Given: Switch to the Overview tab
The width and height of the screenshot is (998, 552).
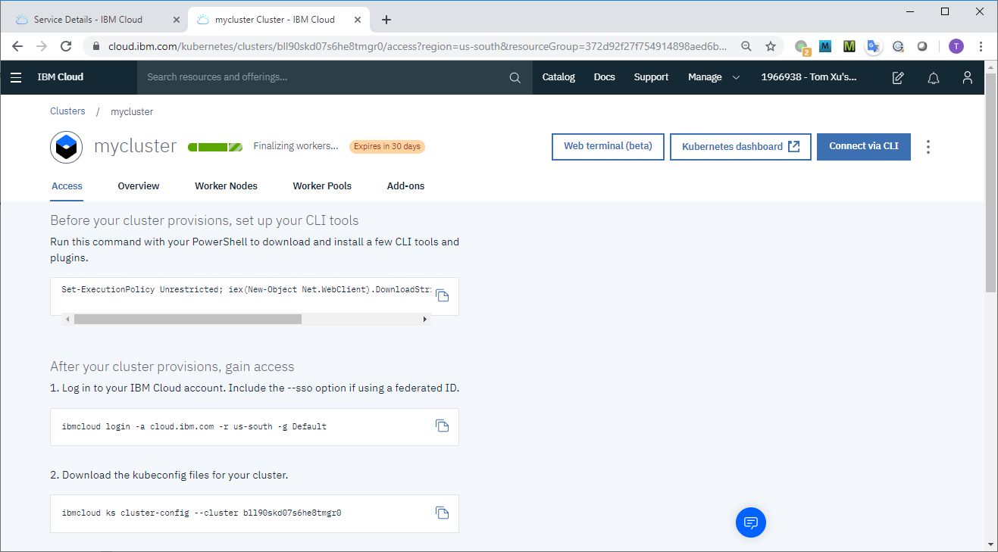Looking at the screenshot, I should [x=139, y=186].
